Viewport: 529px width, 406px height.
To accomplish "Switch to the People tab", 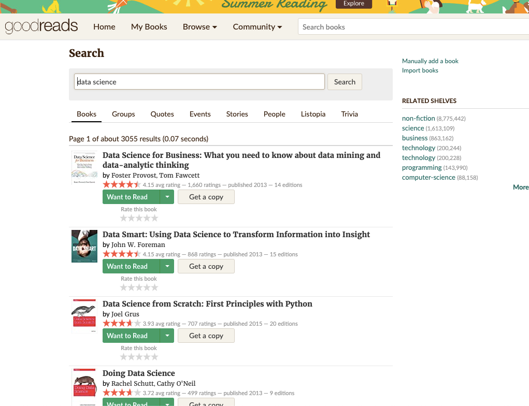I will pos(274,114).
